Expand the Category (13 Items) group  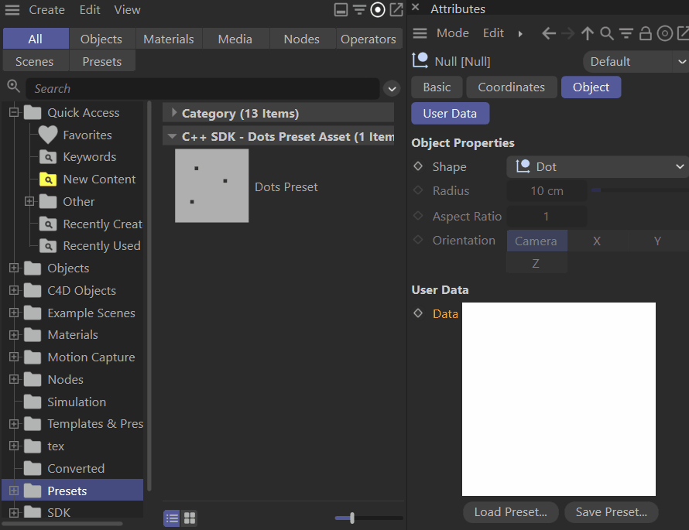[174, 114]
